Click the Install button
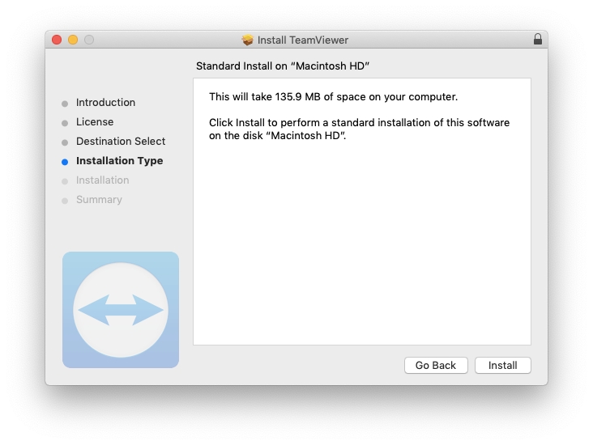593x445 pixels. 502,366
